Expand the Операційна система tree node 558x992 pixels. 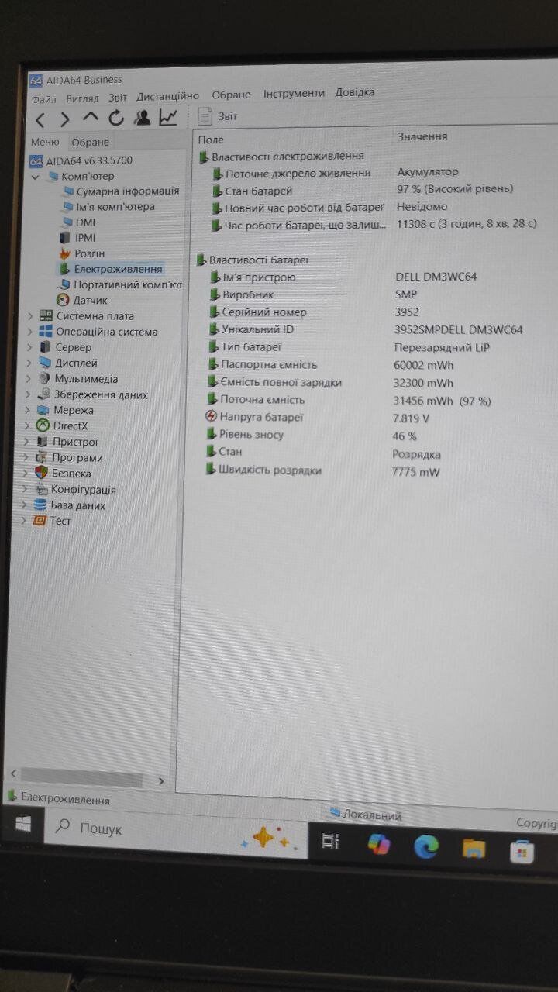coord(30,332)
